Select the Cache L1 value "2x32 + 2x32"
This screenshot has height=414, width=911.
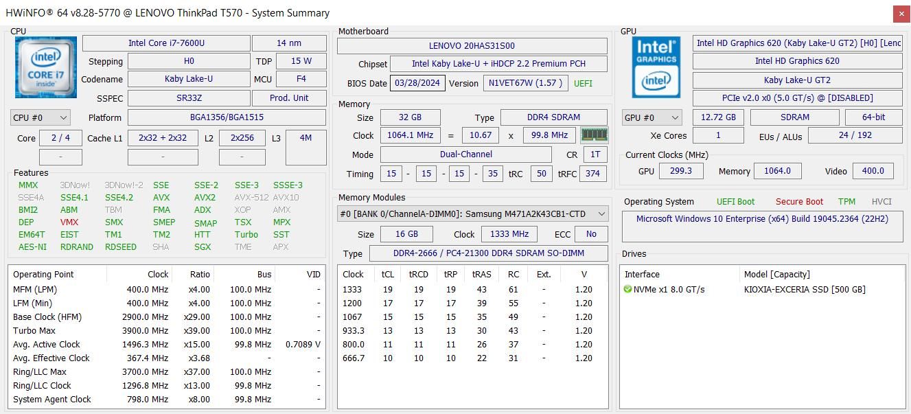163,138
